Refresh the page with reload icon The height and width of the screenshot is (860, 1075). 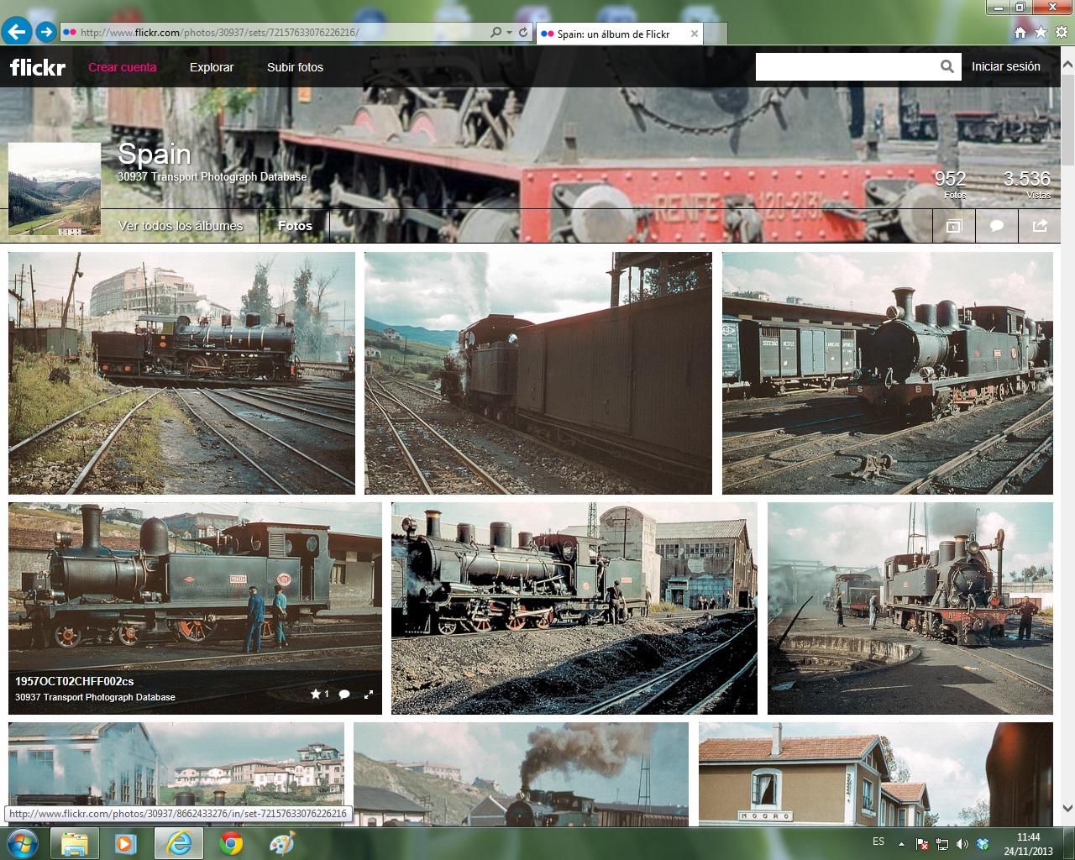click(x=523, y=32)
